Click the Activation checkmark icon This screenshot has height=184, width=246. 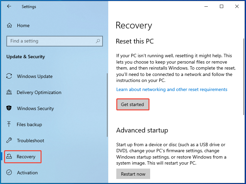(9, 172)
